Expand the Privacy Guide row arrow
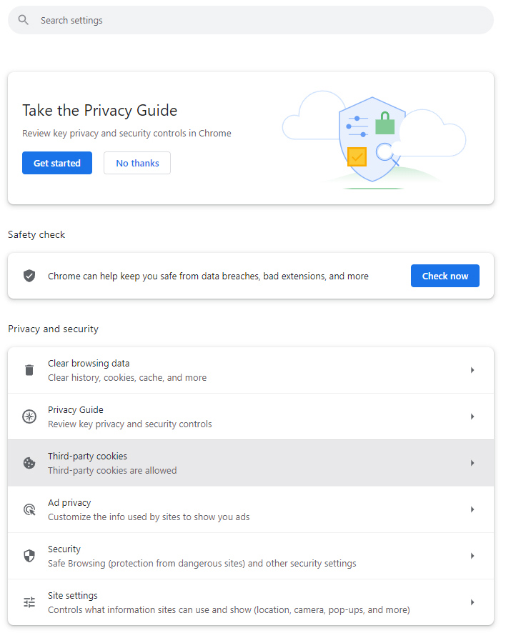This screenshot has width=526, height=638. 472,417
